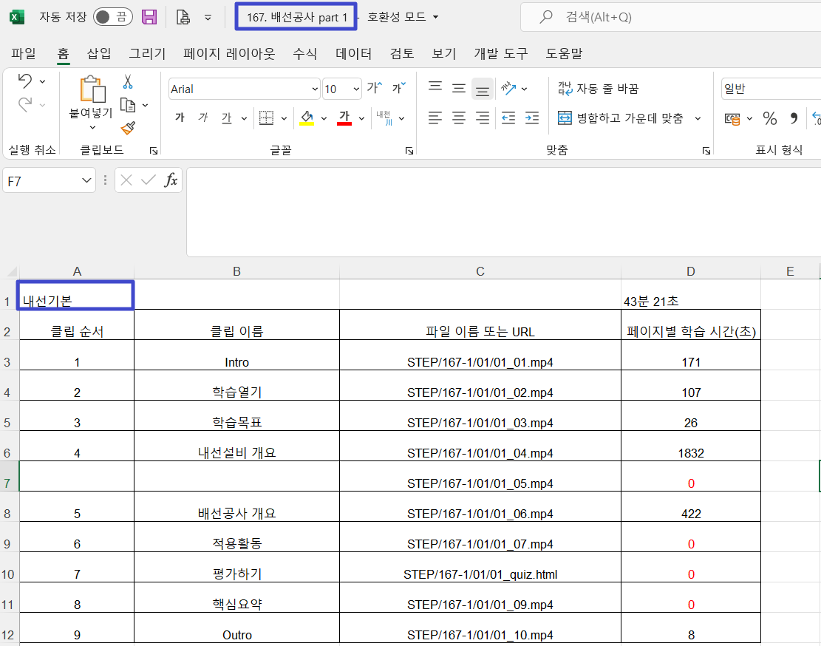Image resolution: width=821 pixels, height=646 pixels.
Task: Click 병합하고 가운데 맞춤 merge button
Action: pos(621,118)
